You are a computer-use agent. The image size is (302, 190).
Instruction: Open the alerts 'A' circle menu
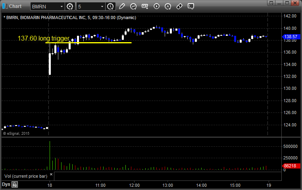168,6
